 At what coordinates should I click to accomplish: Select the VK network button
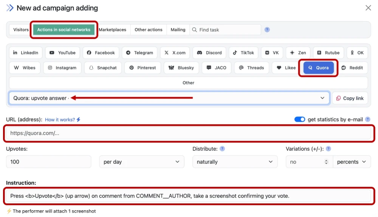pyautogui.click(x=272, y=53)
